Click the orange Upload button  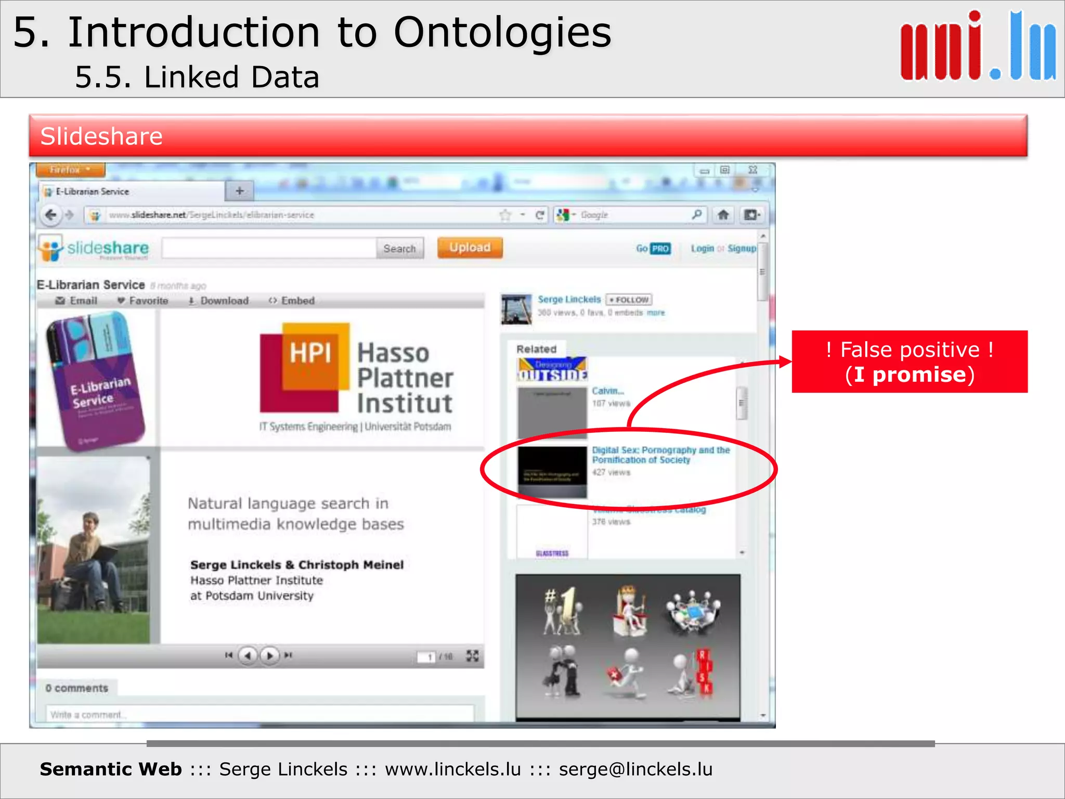click(470, 248)
